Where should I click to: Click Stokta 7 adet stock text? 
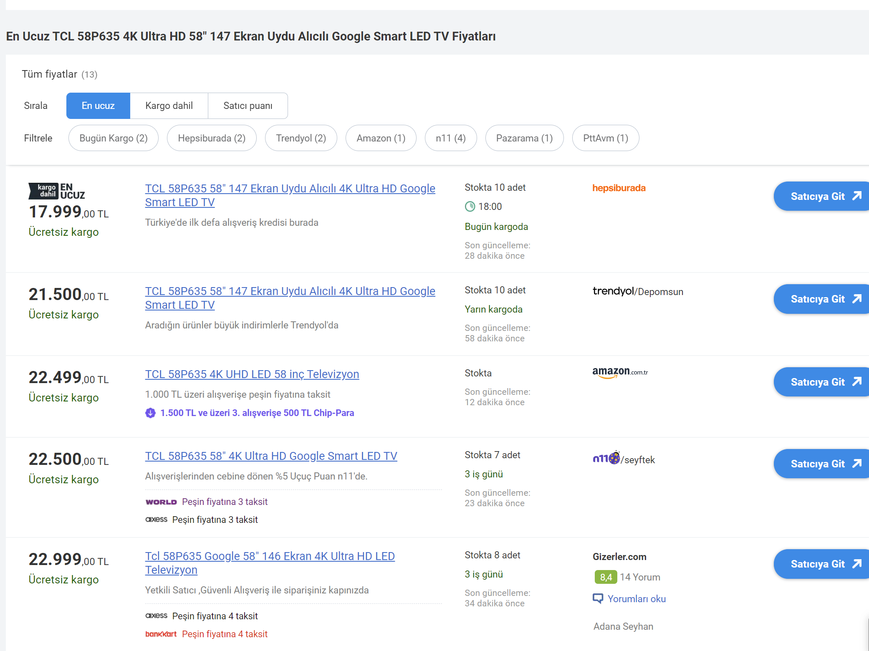click(x=493, y=455)
